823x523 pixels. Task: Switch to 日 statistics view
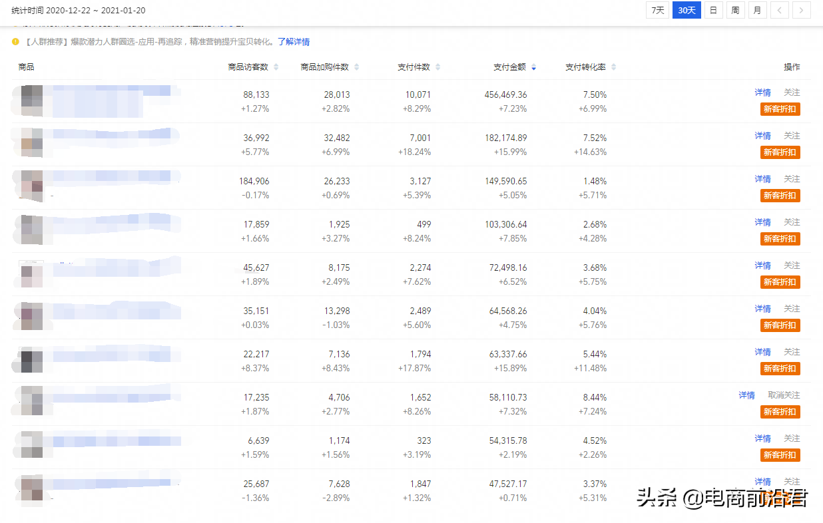point(713,10)
